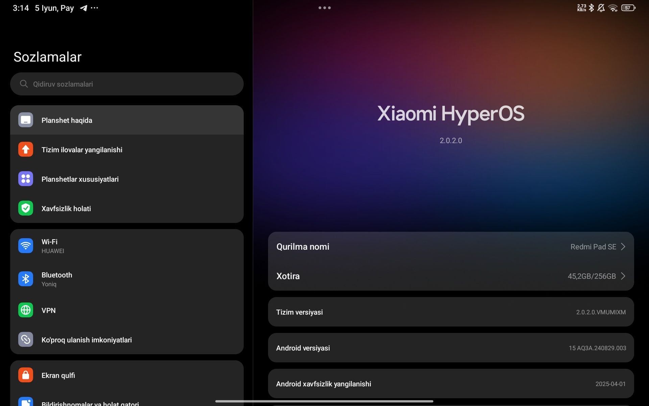Tap the 2.0.2.0.VMUMIXM value
Screen dimensions: 649x406
click(601, 312)
